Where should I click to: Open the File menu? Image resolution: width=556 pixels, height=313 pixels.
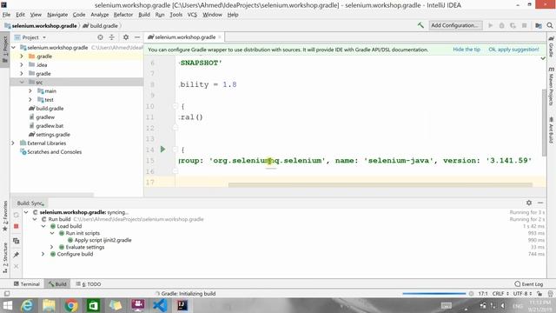click(x=6, y=15)
